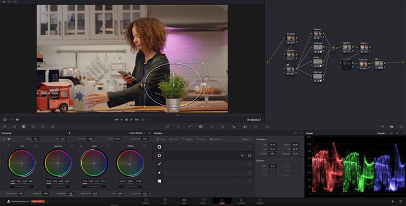Open the Magic Mask palette
406x206 pixels.
(222, 127)
